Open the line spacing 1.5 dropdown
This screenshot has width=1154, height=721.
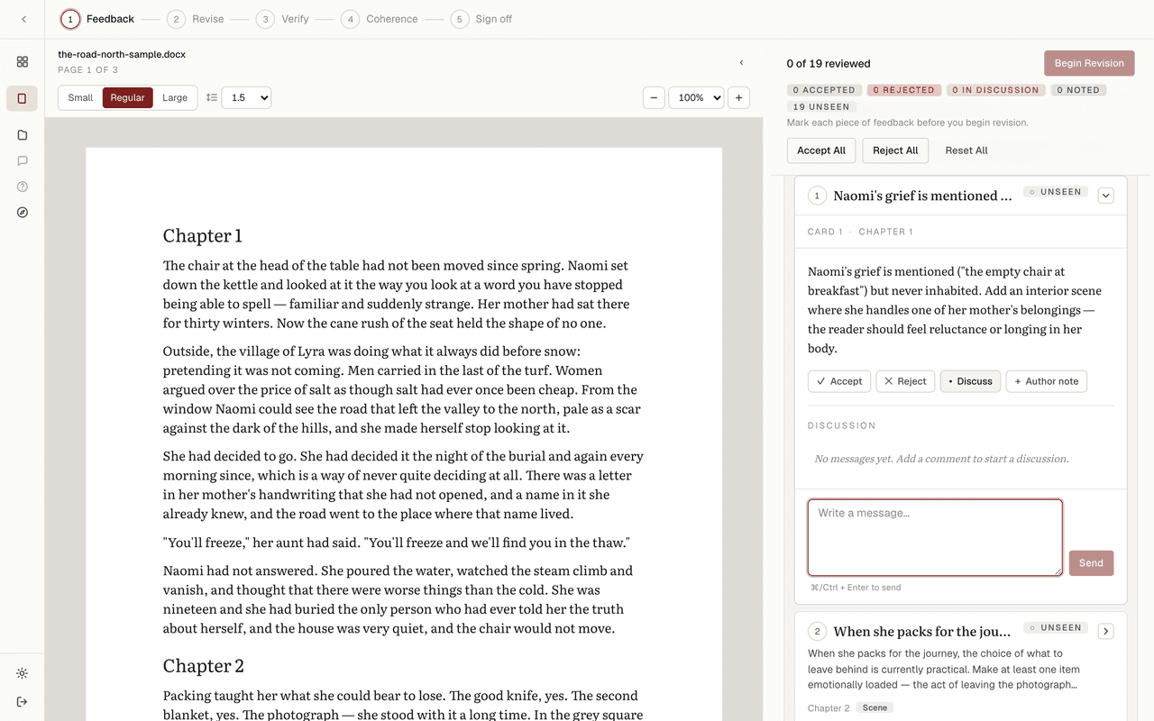point(246,97)
